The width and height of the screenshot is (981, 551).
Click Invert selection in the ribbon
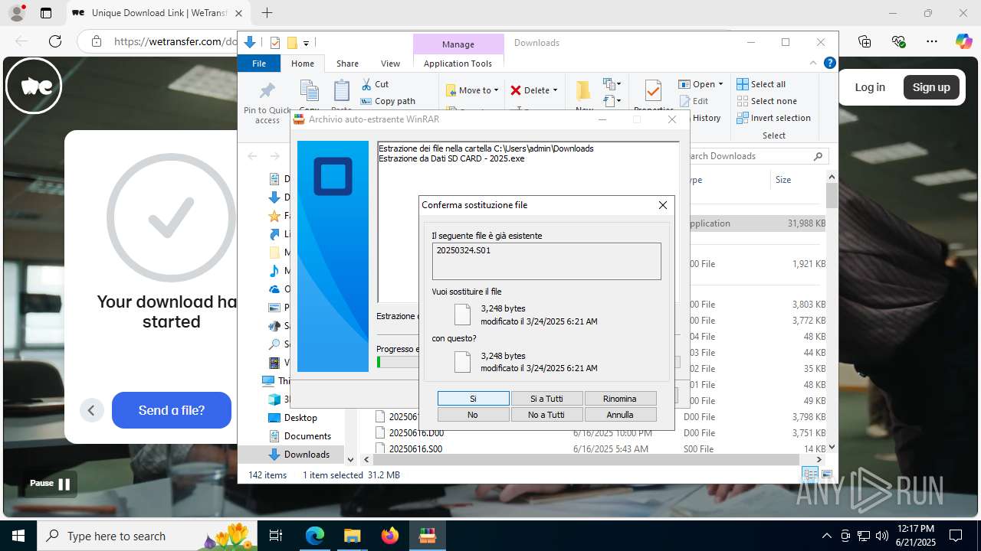774,118
